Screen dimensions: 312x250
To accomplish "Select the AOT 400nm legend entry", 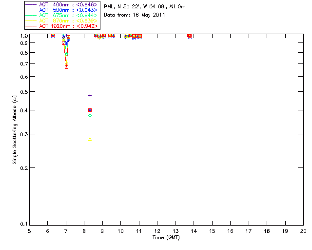I will pos(62,4).
